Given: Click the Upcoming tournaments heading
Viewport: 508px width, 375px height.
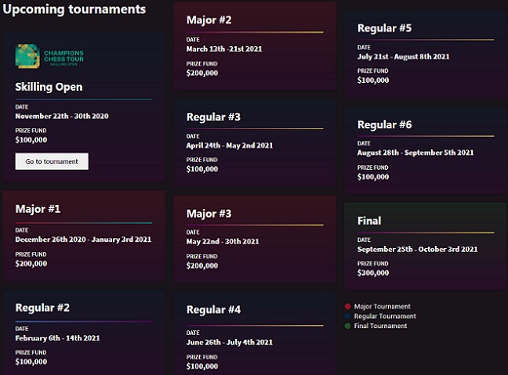Looking at the screenshot, I should (x=74, y=9).
